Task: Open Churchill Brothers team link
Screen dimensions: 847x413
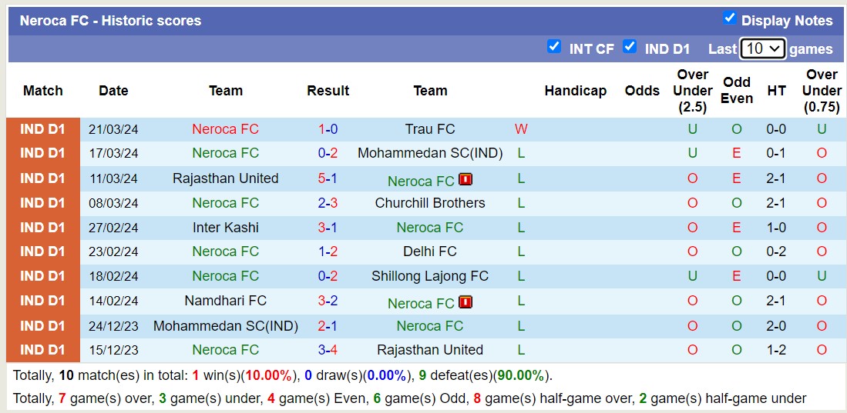Action: [x=430, y=203]
